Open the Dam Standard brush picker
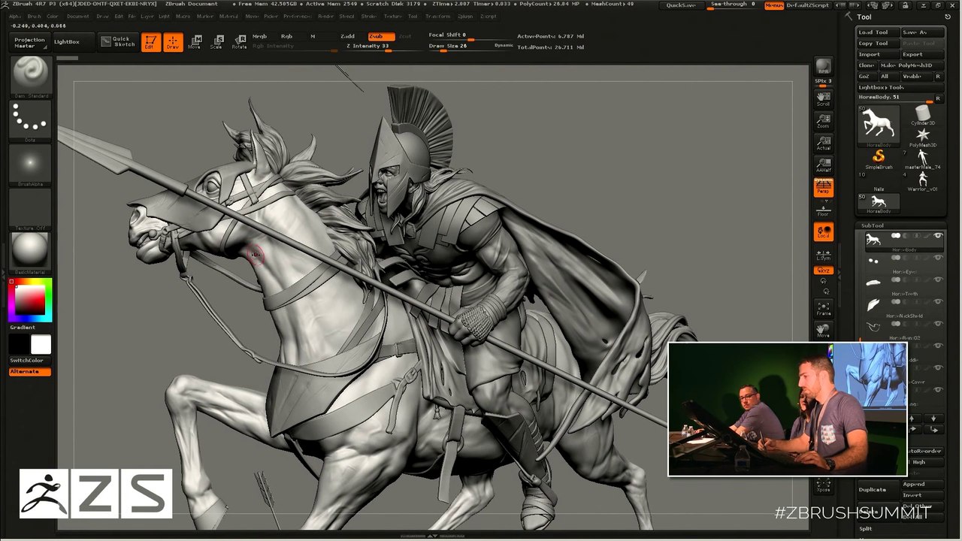The height and width of the screenshot is (541, 962). 30,77
